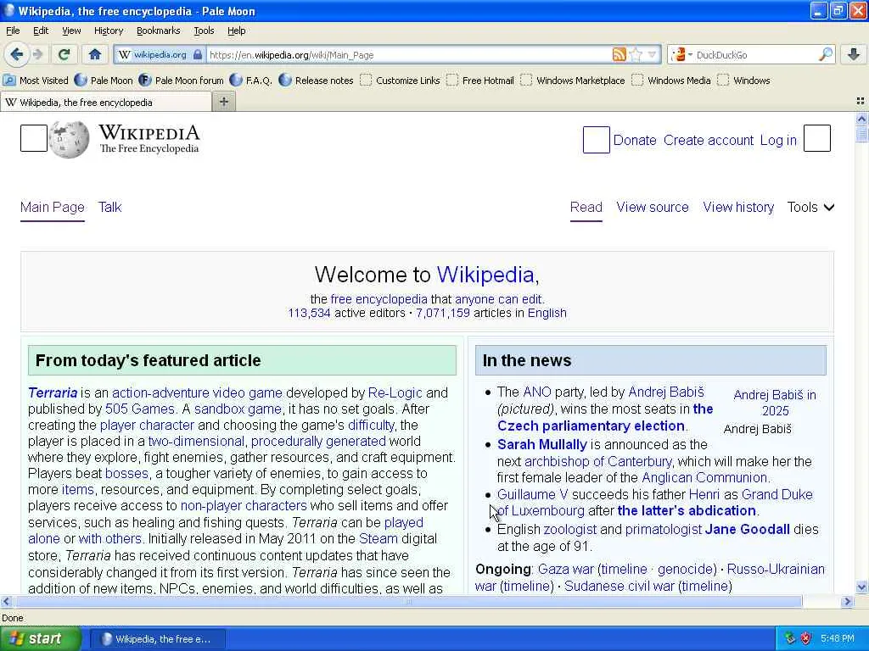Open the 7,071,159 articles count link
This screenshot has width=869, height=651.
tap(443, 313)
